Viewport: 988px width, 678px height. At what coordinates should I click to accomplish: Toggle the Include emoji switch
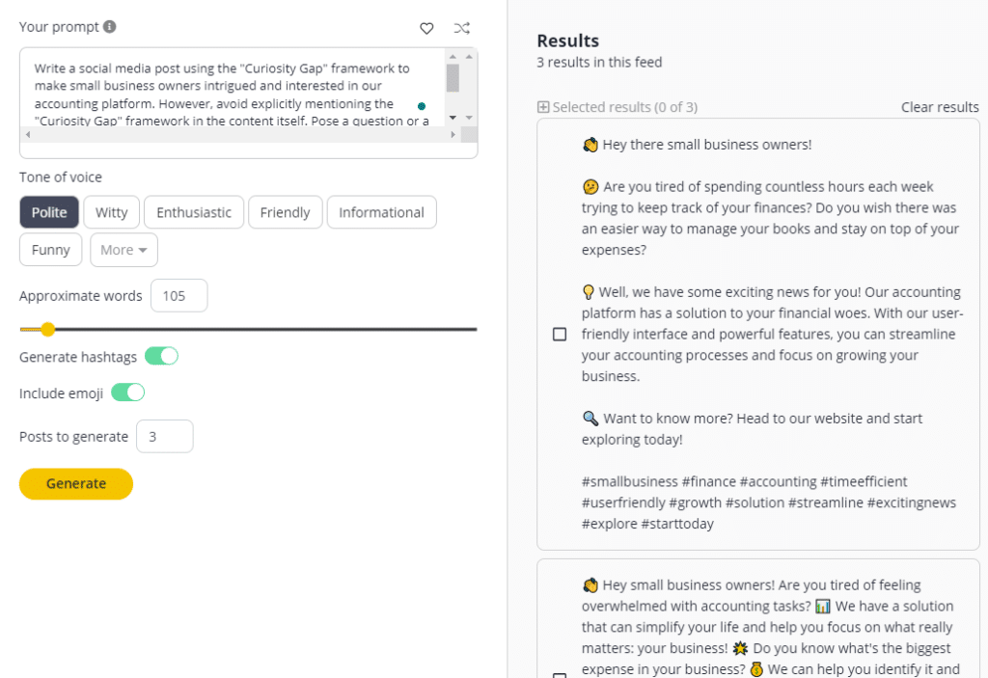pyautogui.click(x=128, y=393)
